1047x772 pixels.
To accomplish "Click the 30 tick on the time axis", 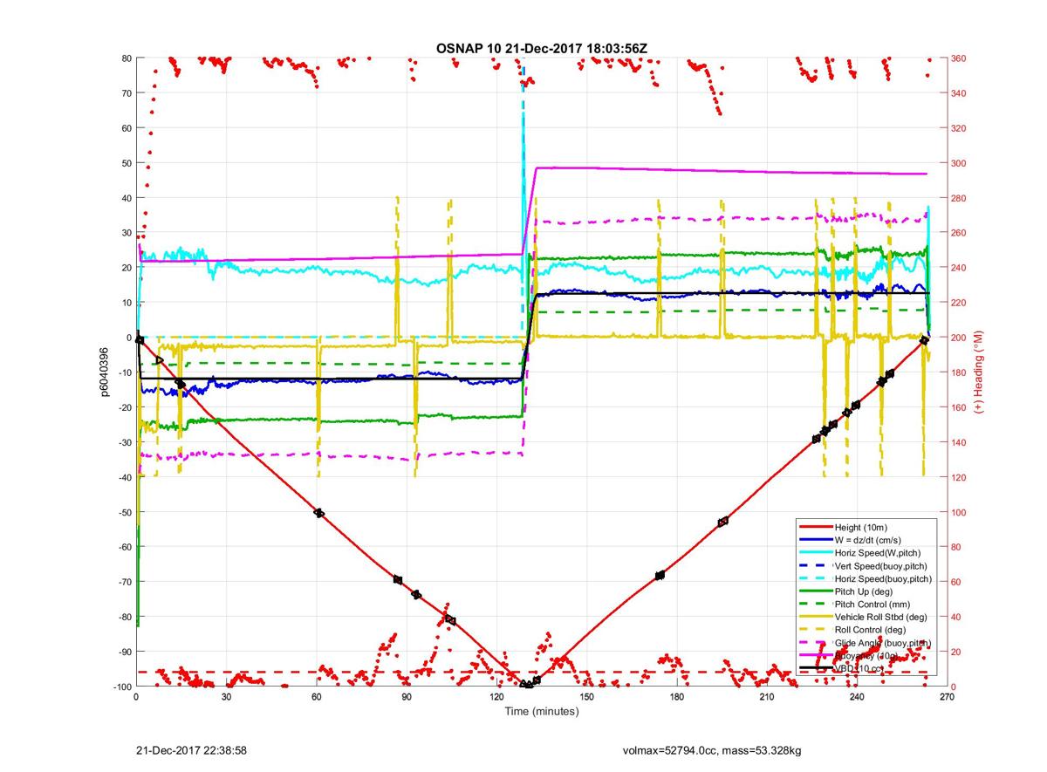I will pyautogui.click(x=226, y=697).
